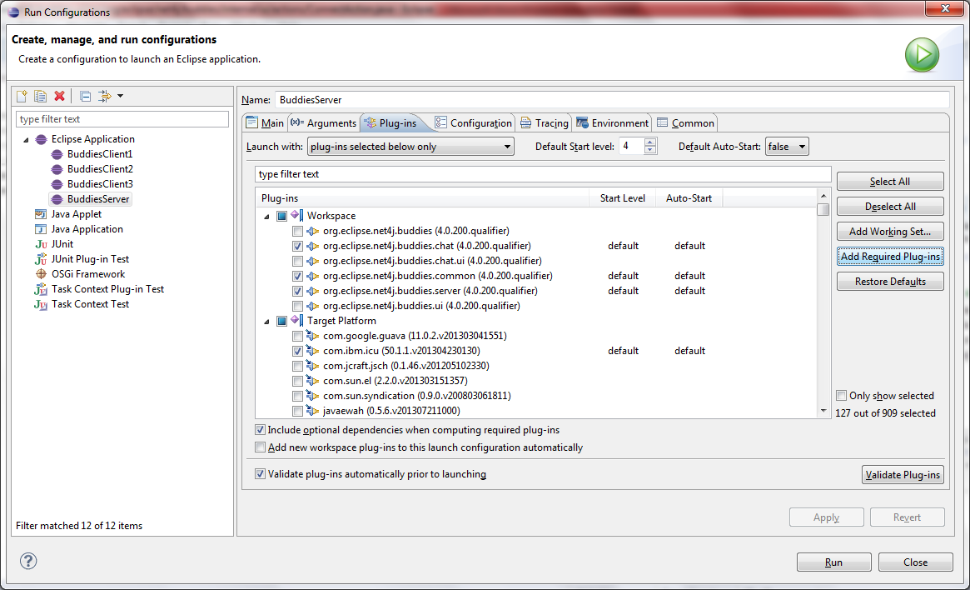
Task: Open the filter icon dropdown arrow
Action: point(120,96)
